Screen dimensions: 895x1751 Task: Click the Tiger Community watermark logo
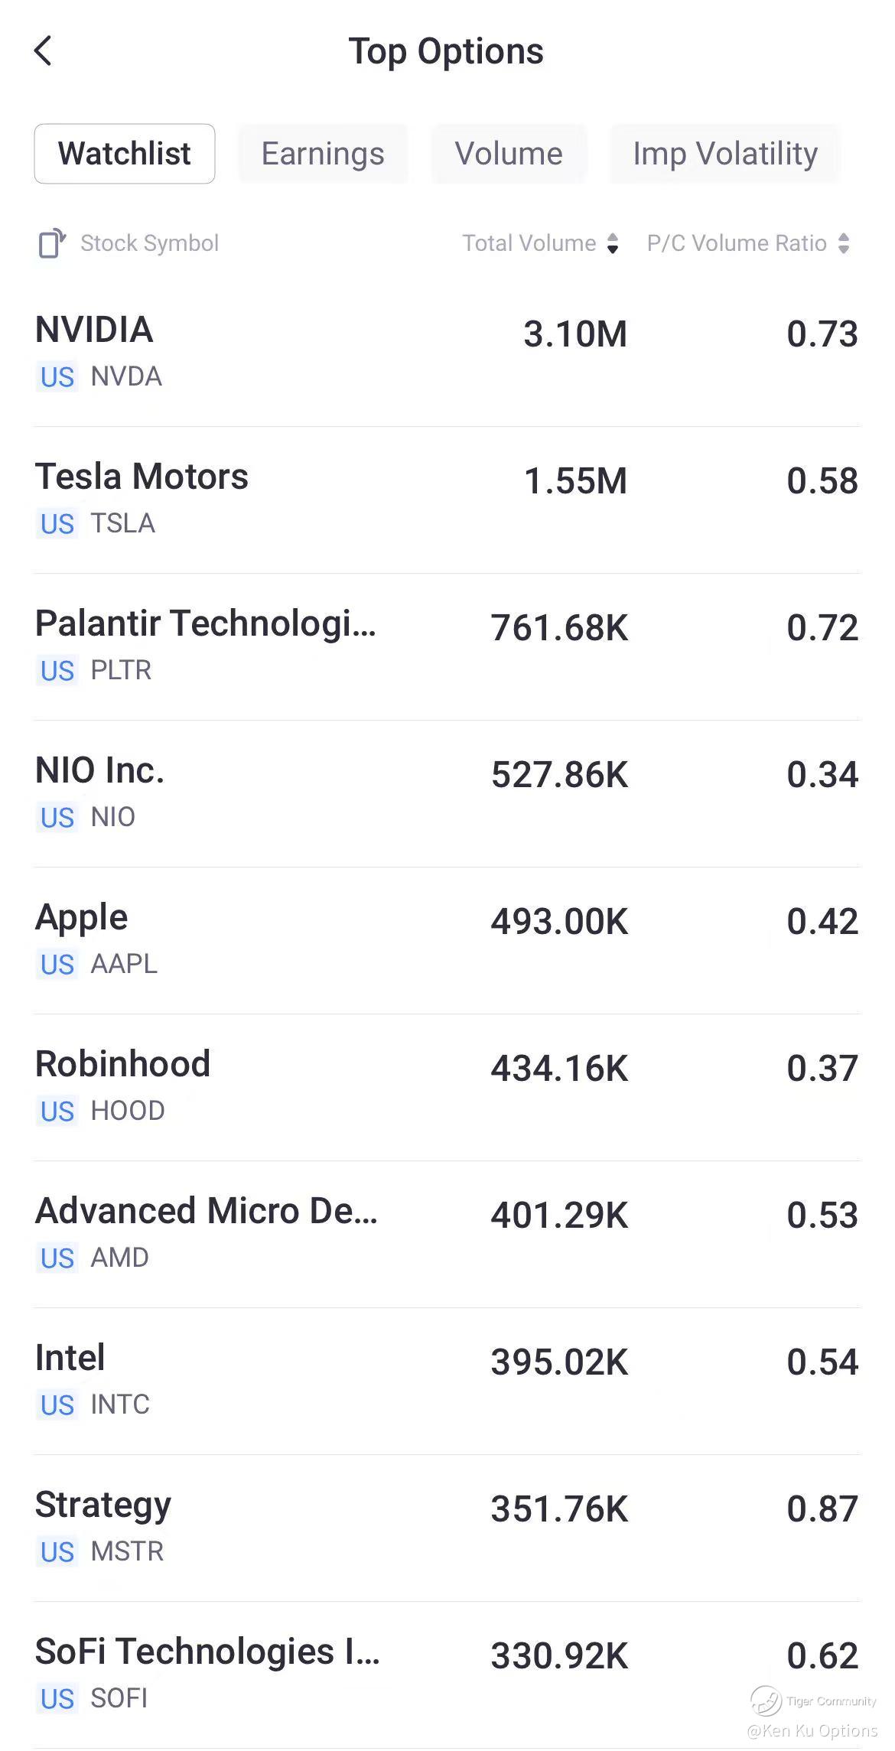tap(766, 1701)
